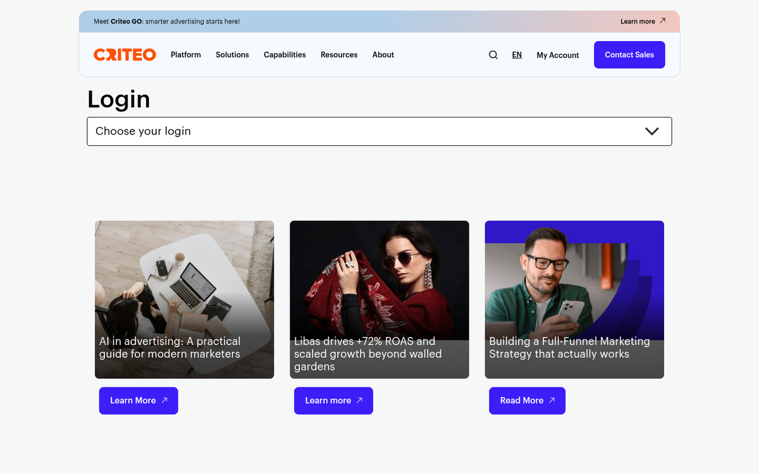Expand the Choose your login dropdown chevron

tap(651, 131)
